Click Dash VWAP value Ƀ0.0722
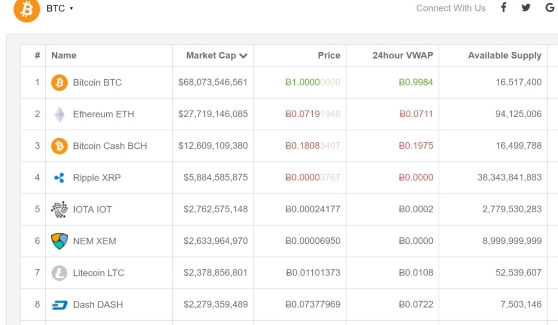Image resolution: width=558 pixels, height=325 pixels. pos(416,304)
